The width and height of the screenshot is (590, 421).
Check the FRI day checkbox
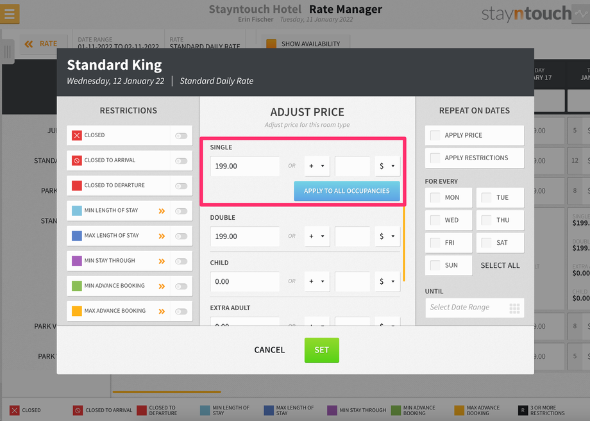[x=435, y=242]
